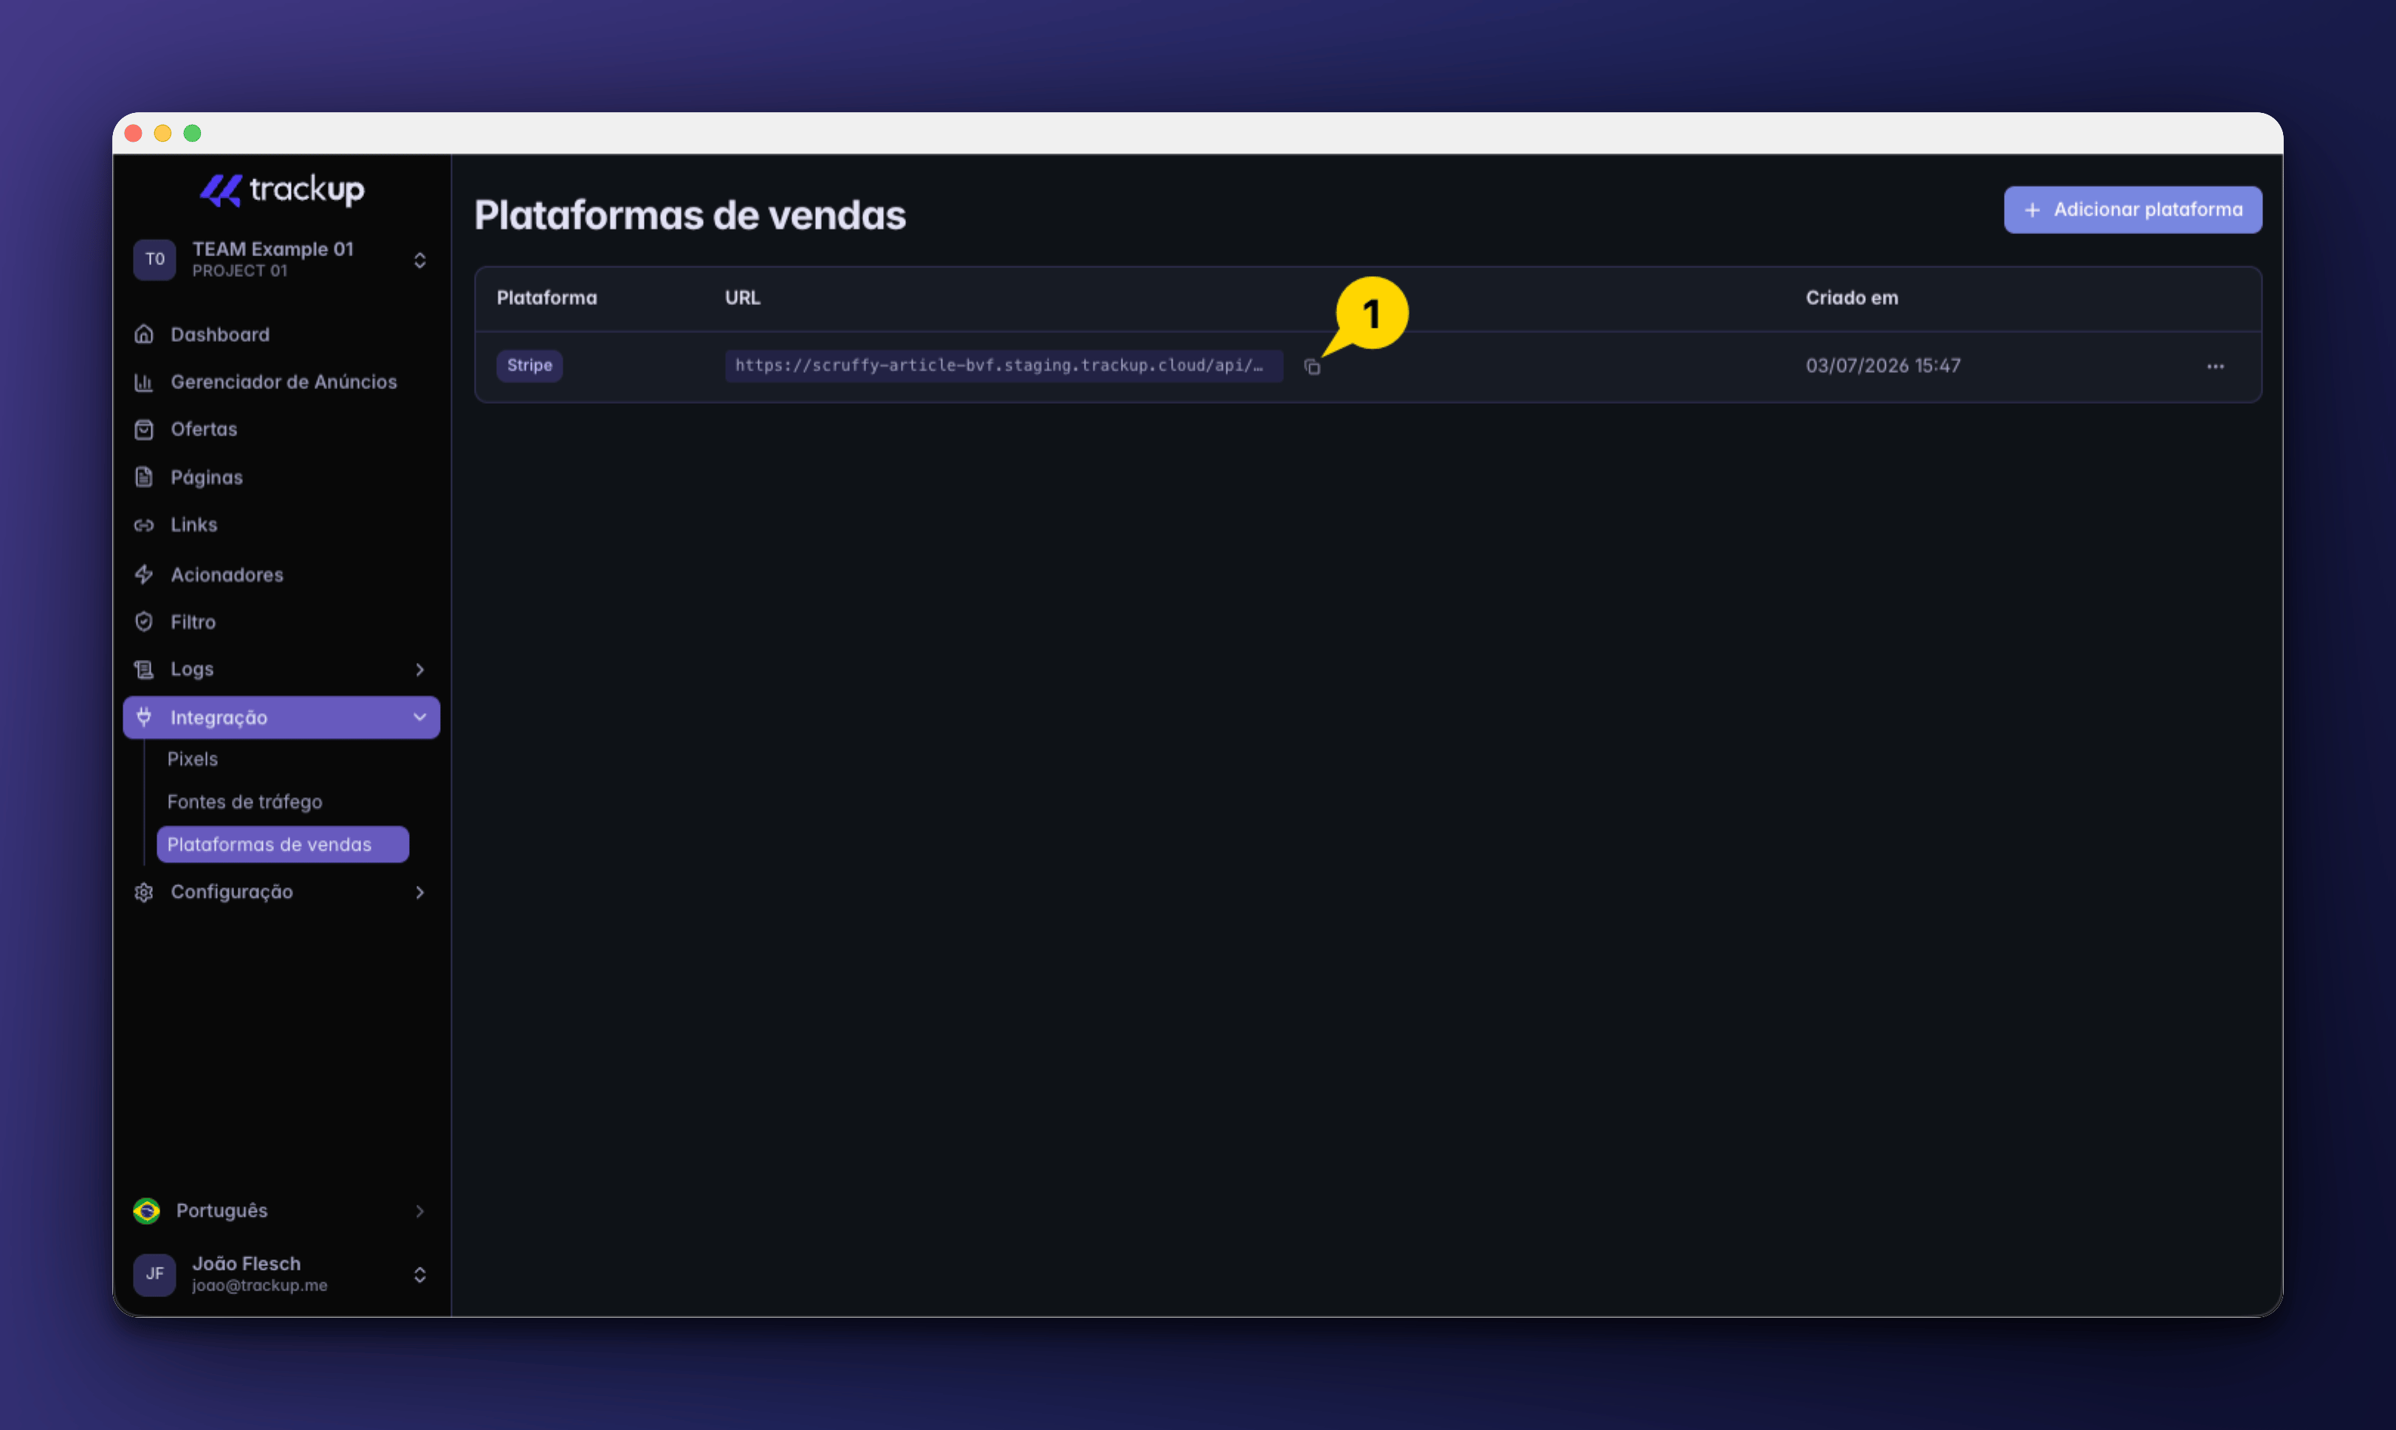The width and height of the screenshot is (2396, 1430).
Task: Click the Páginas document icon
Action: pos(143,477)
